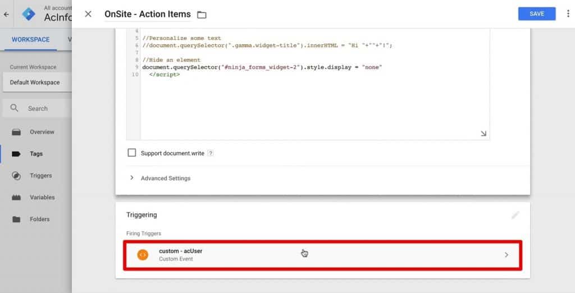The height and width of the screenshot is (293, 575).
Task: Click the folder icon next to tag name
Action: coord(202,15)
